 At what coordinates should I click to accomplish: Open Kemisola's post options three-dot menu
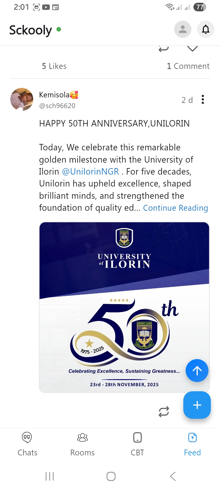[x=203, y=100]
